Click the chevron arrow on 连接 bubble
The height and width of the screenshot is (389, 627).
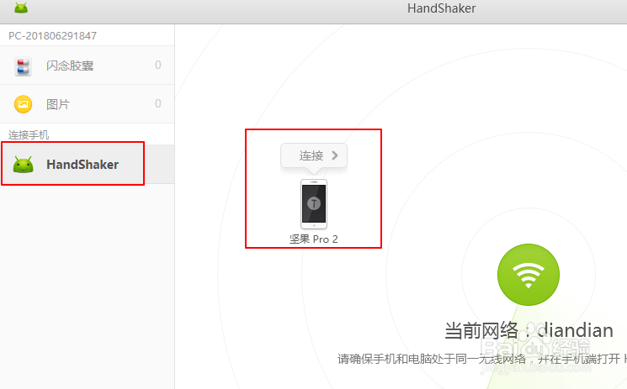(x=335, y=155)
